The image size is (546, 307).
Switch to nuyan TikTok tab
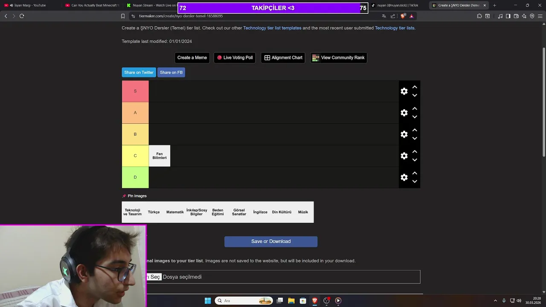397,5
